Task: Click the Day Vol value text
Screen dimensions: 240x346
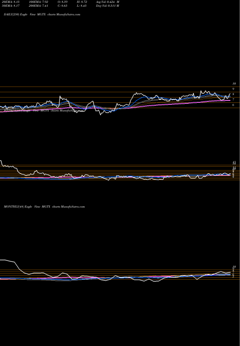Action: [108, 6]
